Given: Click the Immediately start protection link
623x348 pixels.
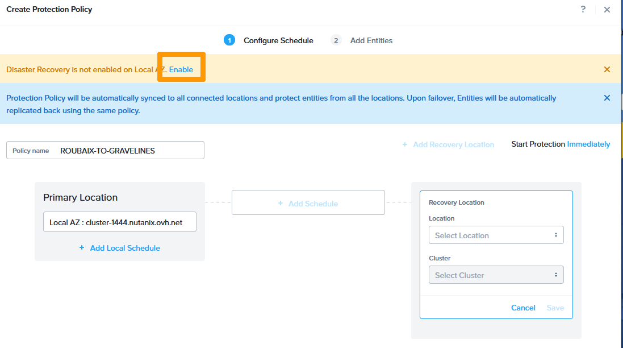Looking at the screenshot, I should click(588, 144).
